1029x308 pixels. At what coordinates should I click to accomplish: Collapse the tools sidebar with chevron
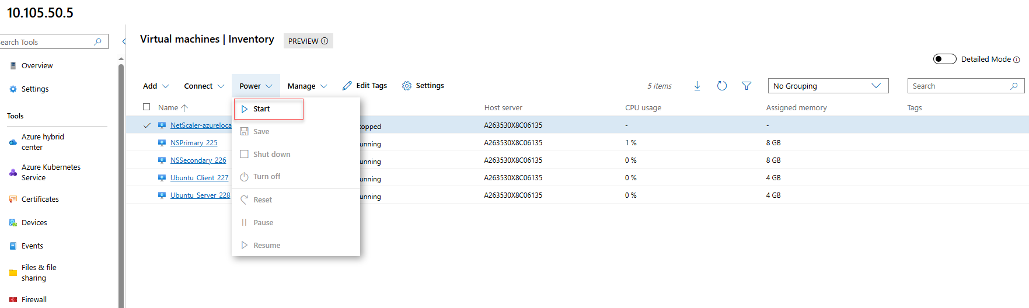124,41
